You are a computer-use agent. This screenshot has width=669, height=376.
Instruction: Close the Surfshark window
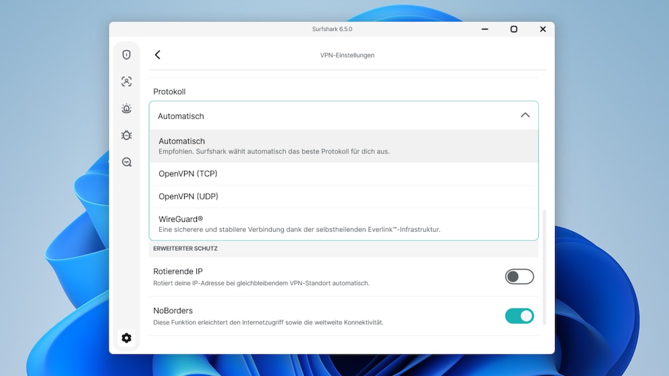point(543,29)
